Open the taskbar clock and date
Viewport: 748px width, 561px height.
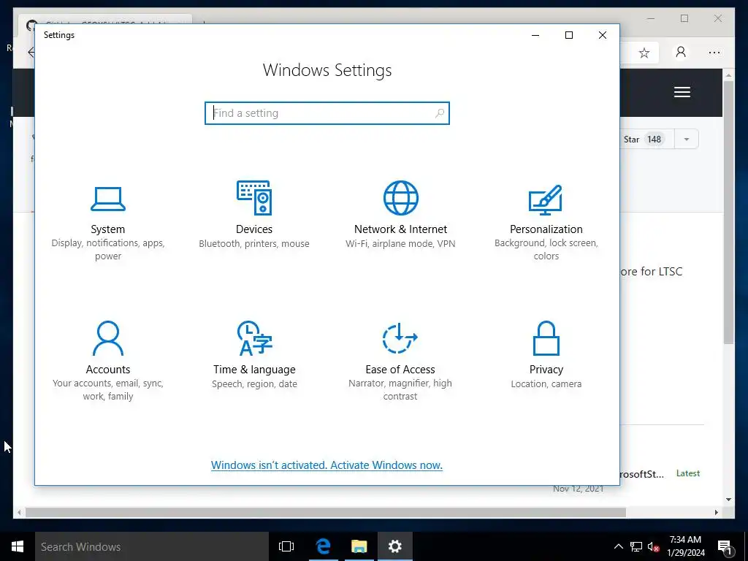coord(685,546)
